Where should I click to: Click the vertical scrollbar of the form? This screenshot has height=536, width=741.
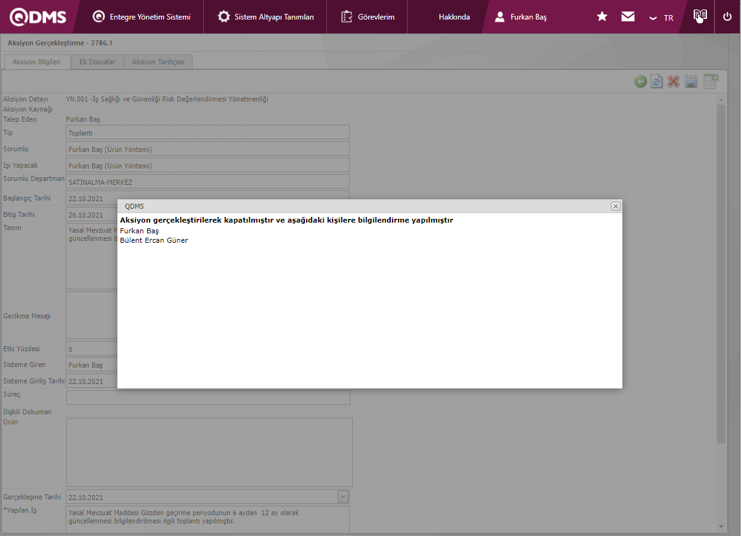(721, 274)
